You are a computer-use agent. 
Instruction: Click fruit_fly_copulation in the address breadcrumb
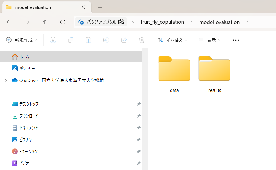click(162, 22)
